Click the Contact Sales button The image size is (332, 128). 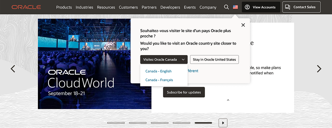point(301,7)
